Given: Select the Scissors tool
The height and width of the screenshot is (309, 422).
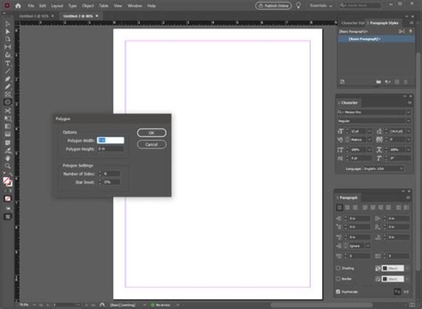Looking at the screenshot, I should (8, 111).
